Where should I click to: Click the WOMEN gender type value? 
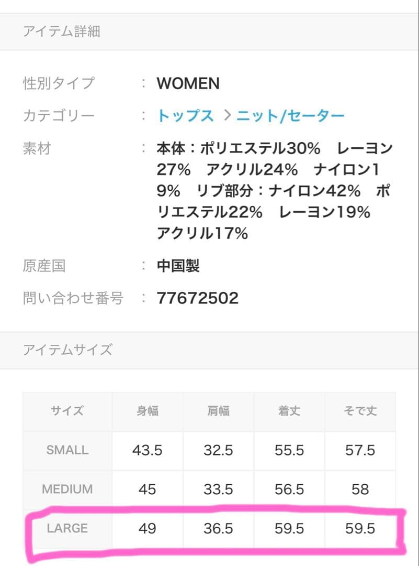tap(187, 83)
